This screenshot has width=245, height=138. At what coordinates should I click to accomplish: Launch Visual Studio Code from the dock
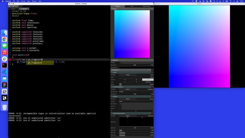(x=4, y=72)
